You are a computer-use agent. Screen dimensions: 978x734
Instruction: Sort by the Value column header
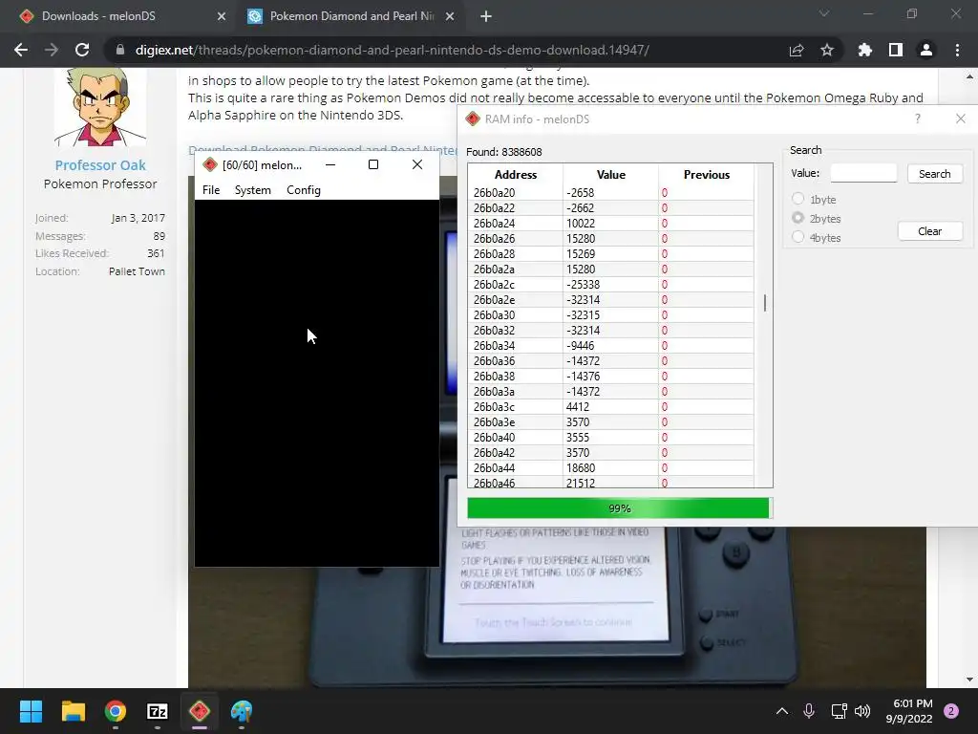click(610, 175)
